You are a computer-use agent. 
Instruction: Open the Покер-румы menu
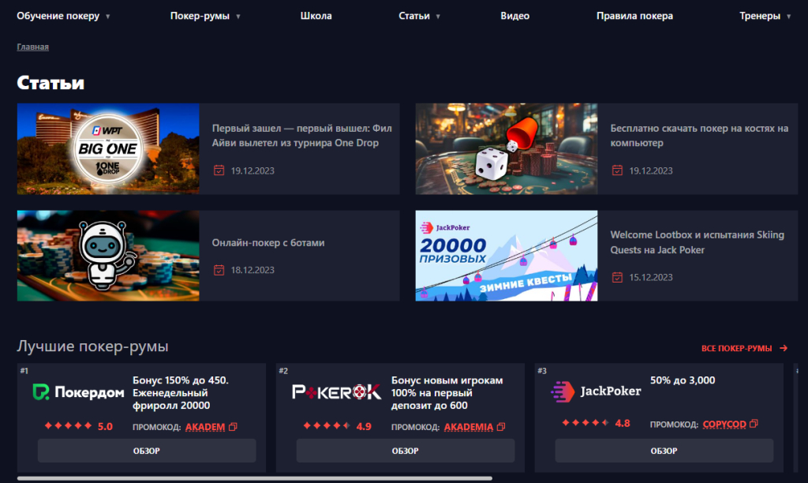tap(200, 16)
